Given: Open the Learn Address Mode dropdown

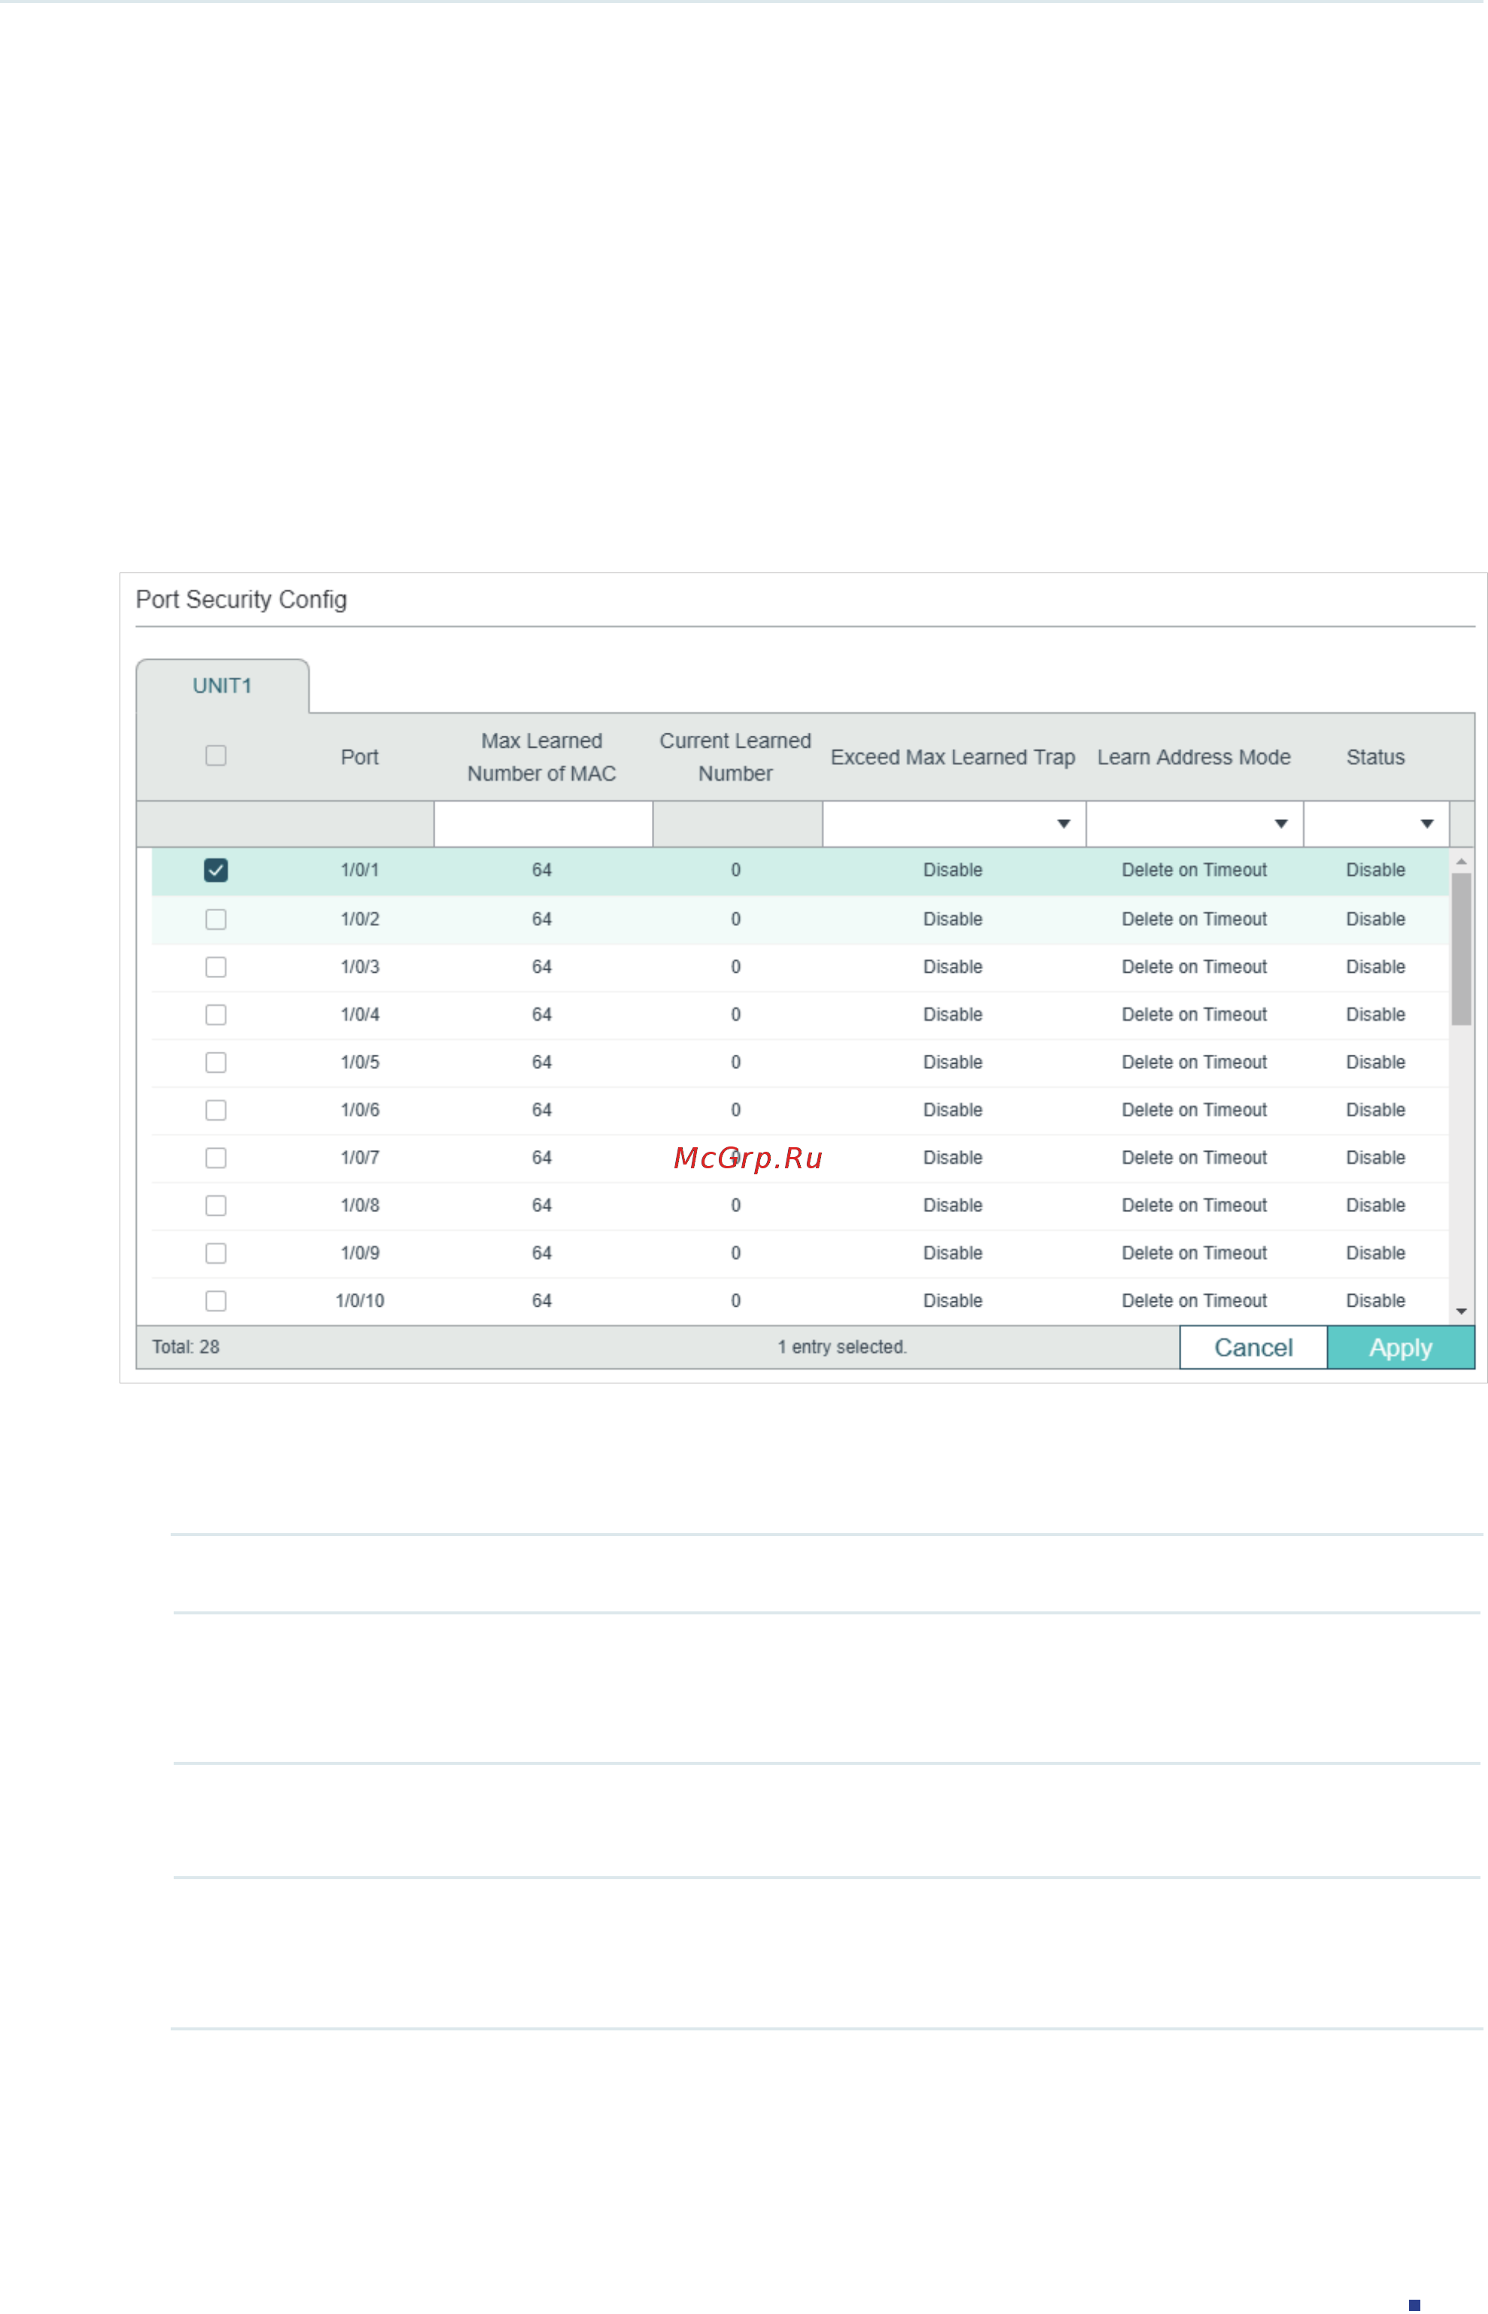Looking at the screenshot, I should [x=1194, y=824].
